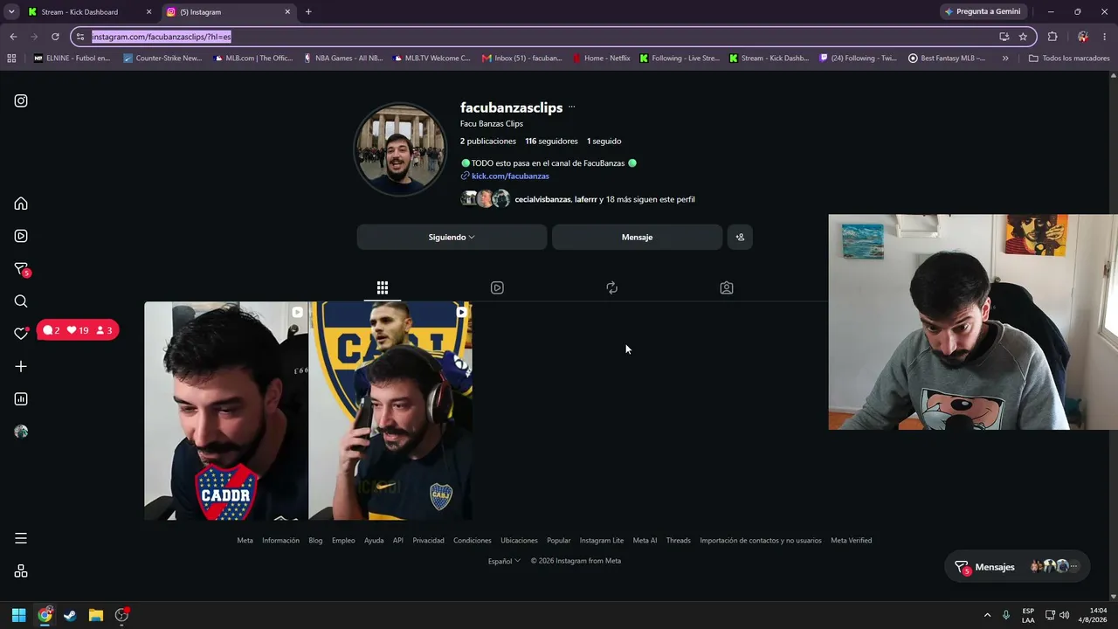1118x629 pixels.
Task: Click the Mensaje button on profile
Action: pos(637,237)
